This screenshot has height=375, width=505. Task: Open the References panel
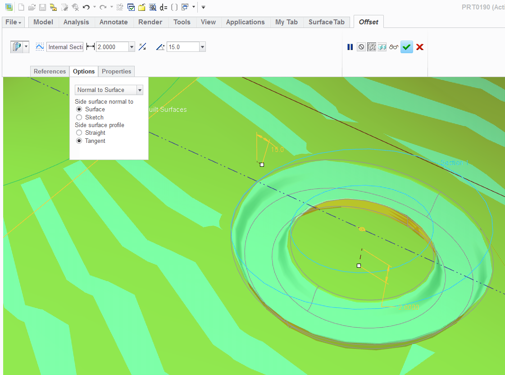coord(50,71)
